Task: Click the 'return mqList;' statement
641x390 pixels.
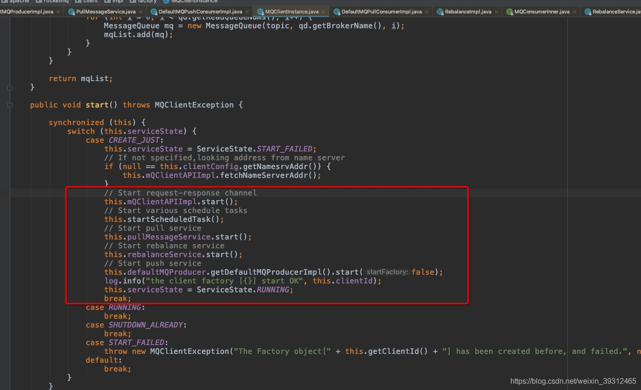Action: [81, 79]
